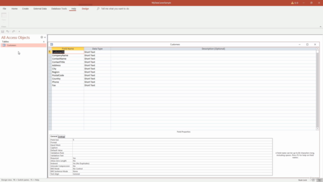Click the Description (Optional) column header
Image resolution: width=323 pixels, height=182 pixels.
(x=213, y=49)
